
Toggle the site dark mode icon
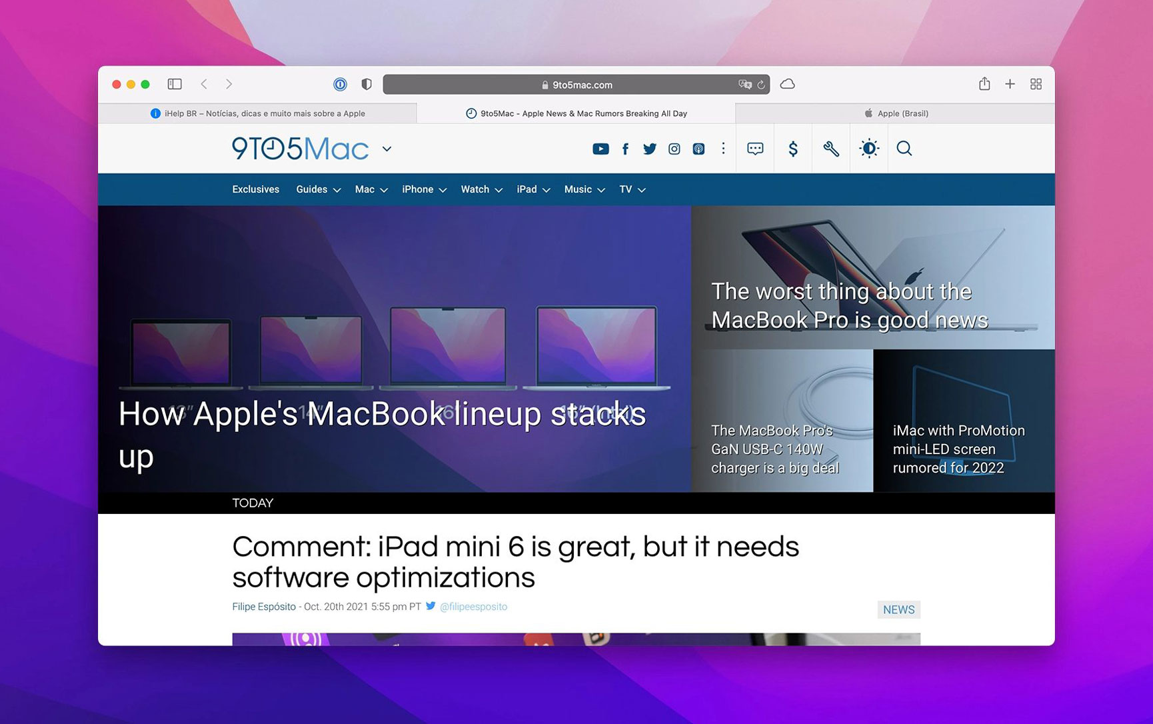pos(869,149)
